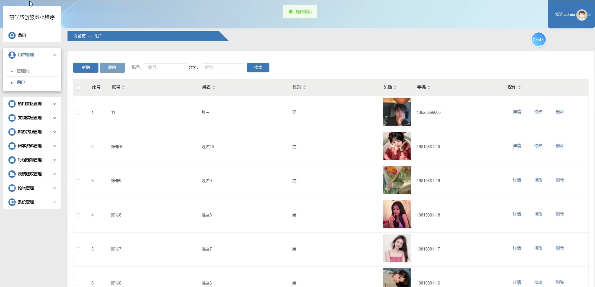Click 修改 for 账号10 row
The width and height of the screenshot is (595, 287).
(x=538, y=146)
